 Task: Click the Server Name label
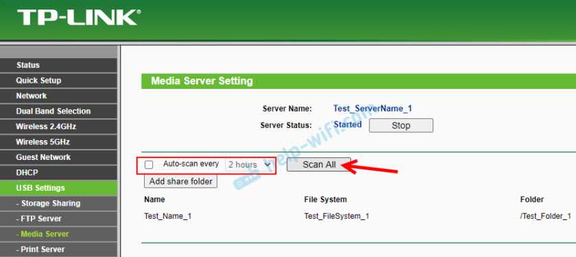tap(287, 109)
